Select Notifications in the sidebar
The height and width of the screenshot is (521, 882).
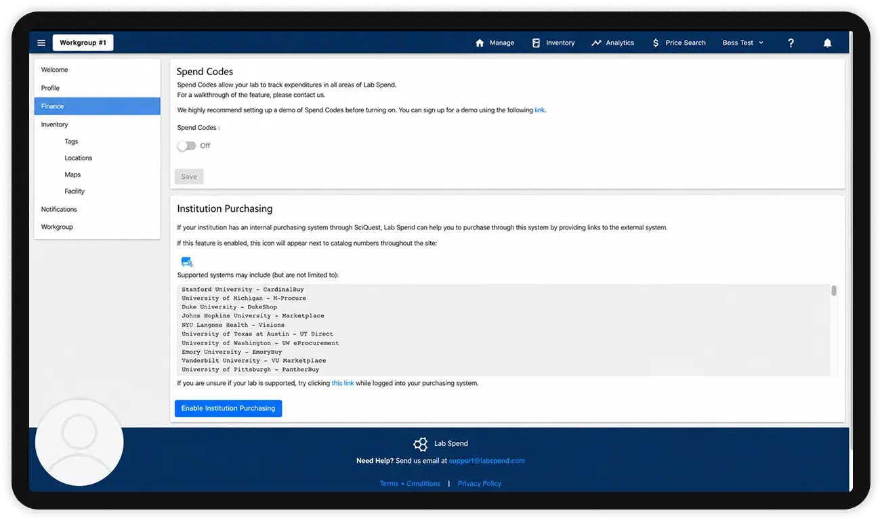click(x=98, y=209)
